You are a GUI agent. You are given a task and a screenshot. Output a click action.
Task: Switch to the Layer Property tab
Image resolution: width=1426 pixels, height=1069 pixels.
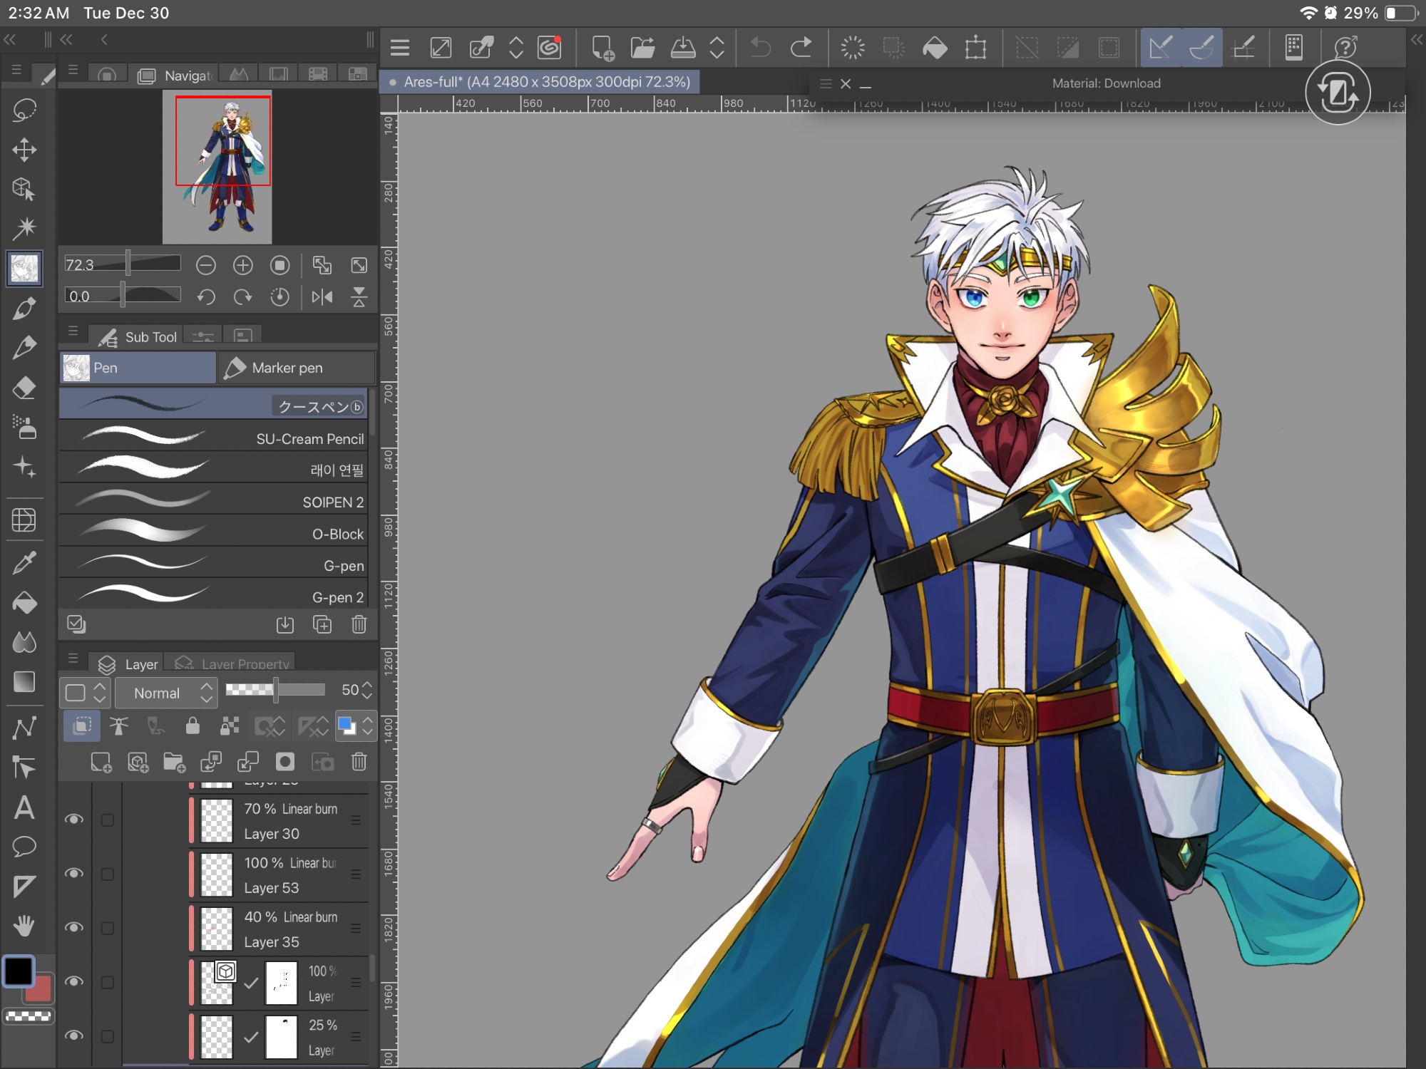coord(235,664)
